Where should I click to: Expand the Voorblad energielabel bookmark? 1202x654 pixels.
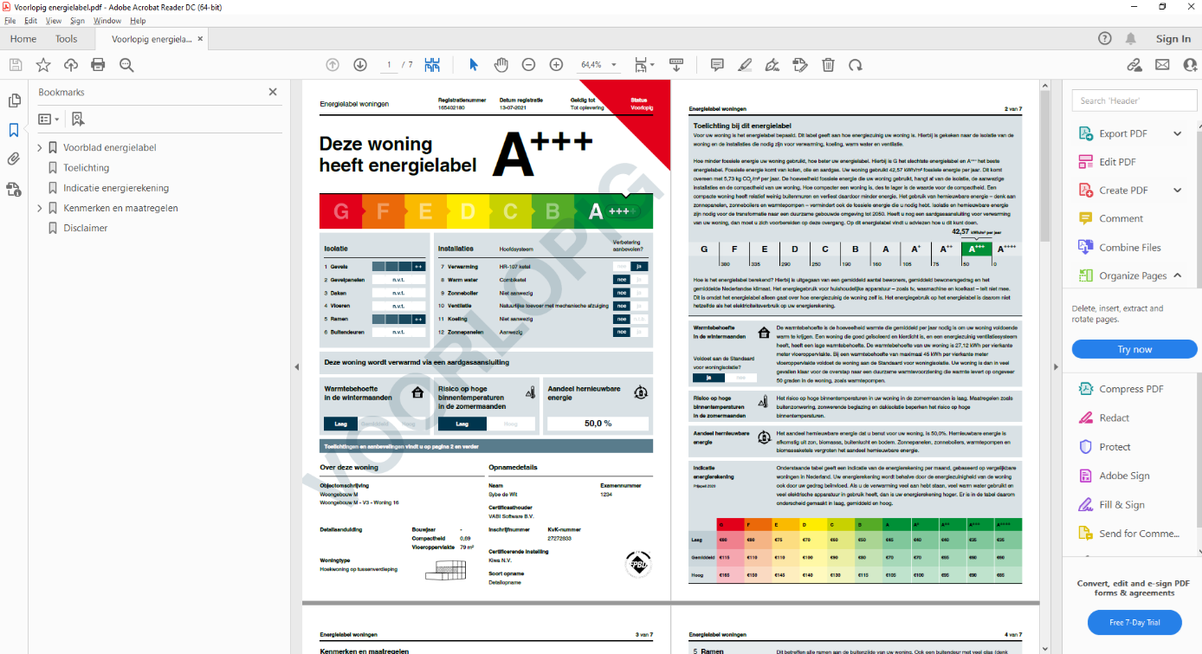pos(40,148)
